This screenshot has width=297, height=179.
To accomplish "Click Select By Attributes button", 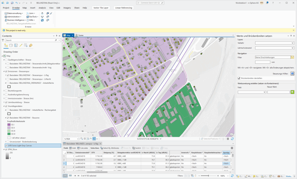I will 110,148.
